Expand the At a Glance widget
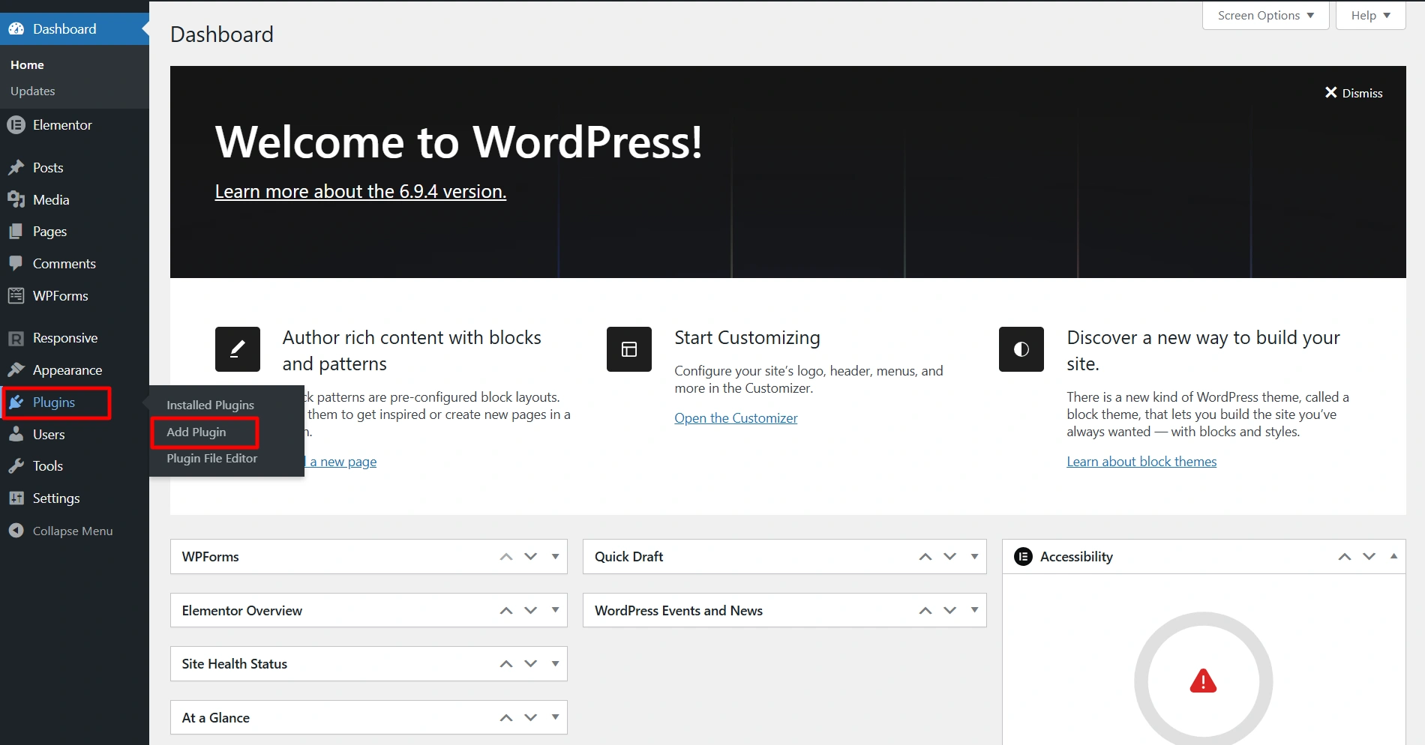This screenshot has height=745, width=1425. (556, 718)
